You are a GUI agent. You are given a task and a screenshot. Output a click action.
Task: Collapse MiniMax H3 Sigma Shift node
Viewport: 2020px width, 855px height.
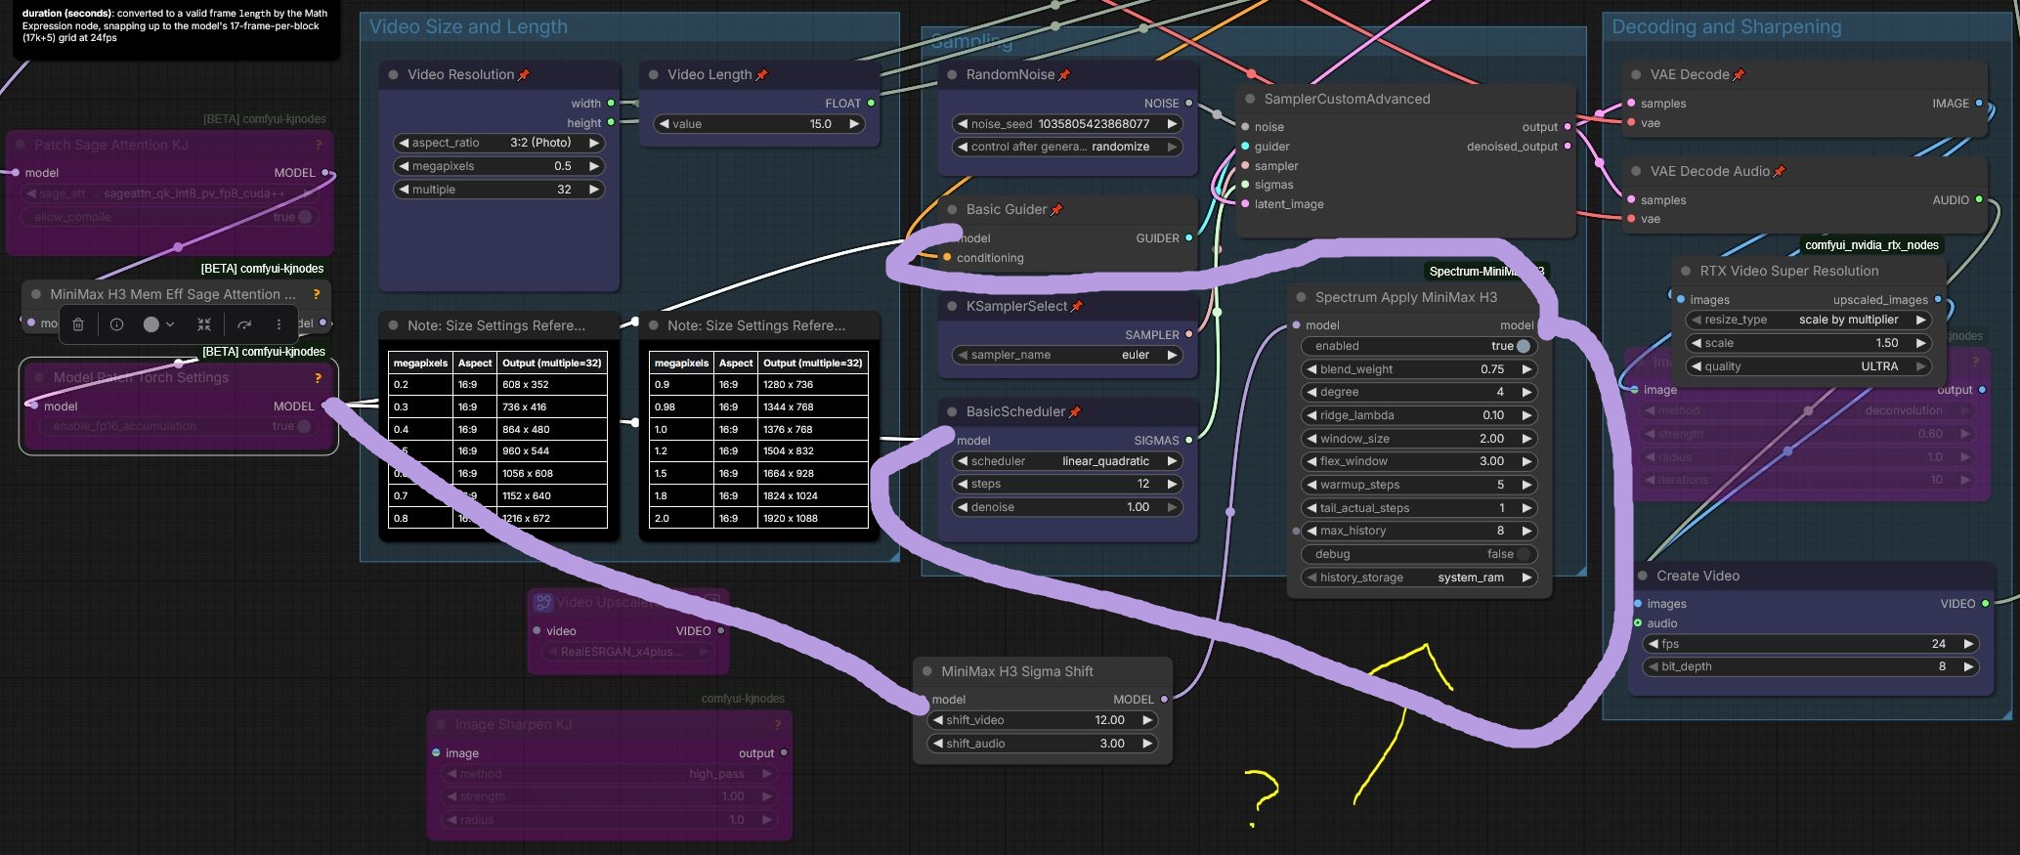tap(927, 672)
